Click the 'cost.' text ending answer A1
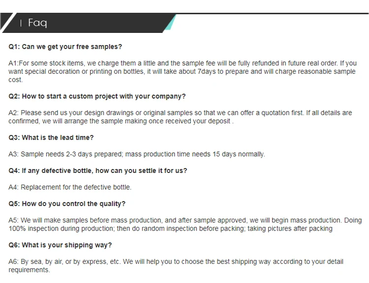The image size is (369, 283). [16, 80]
